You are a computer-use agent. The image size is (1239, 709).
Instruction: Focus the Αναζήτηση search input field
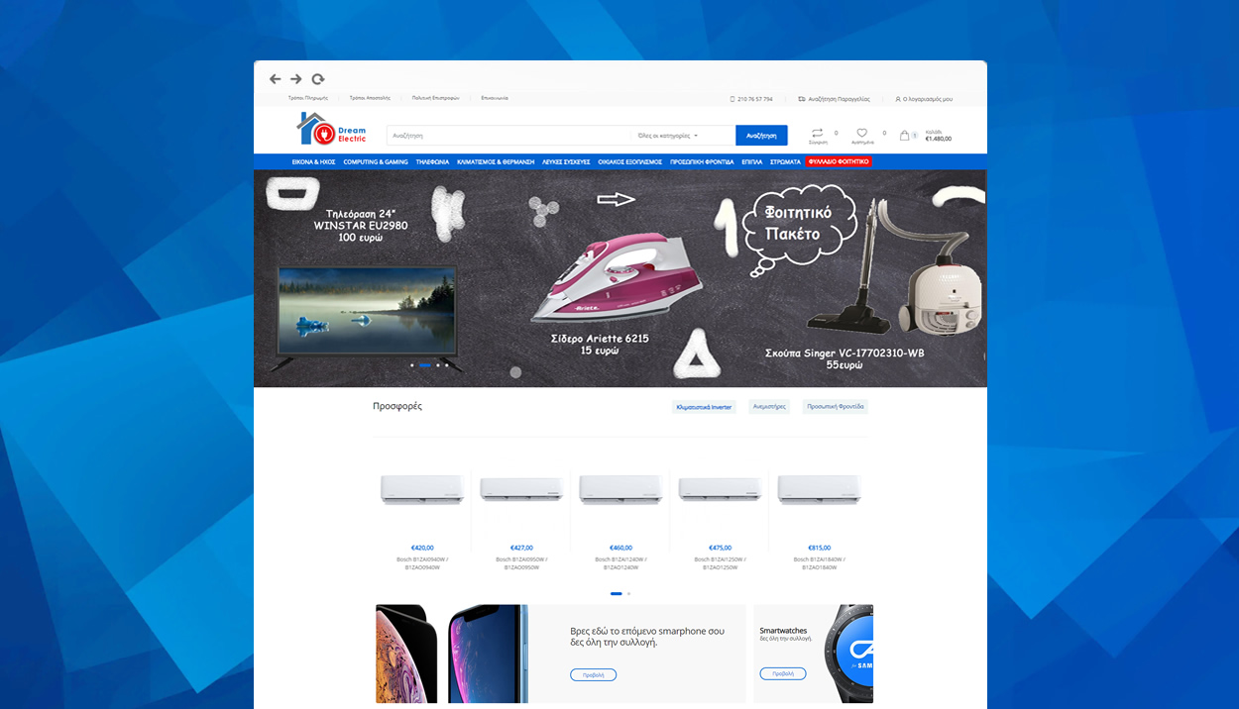pyautogui.click(x=508, y=136)
